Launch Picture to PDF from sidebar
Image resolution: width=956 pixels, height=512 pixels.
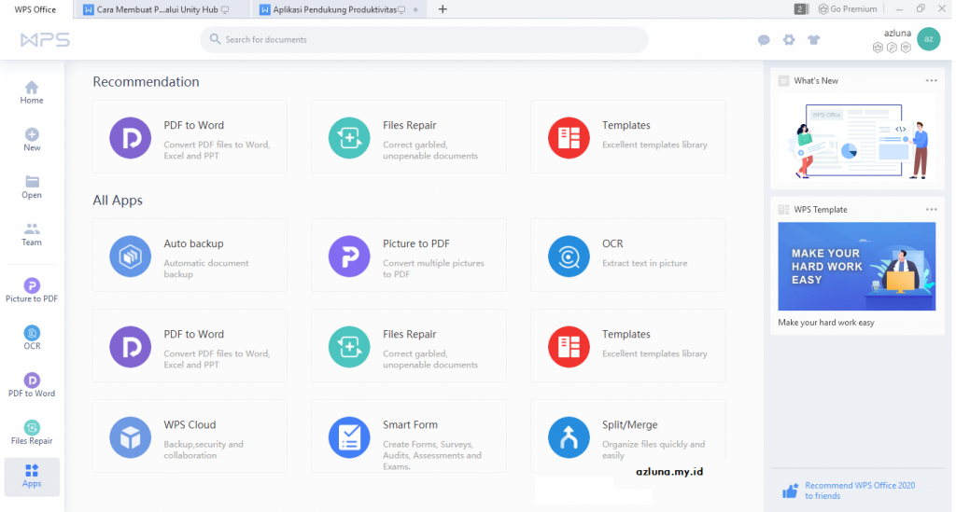32,290
